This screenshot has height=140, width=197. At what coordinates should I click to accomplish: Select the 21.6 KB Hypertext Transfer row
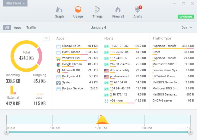point(173,59)
